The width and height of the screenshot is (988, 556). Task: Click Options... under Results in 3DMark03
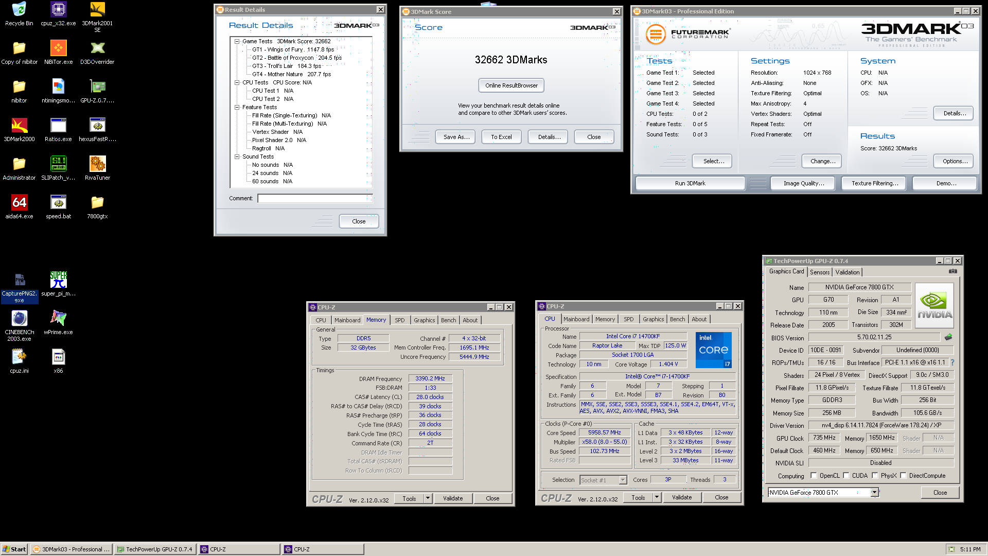point(955,161)
